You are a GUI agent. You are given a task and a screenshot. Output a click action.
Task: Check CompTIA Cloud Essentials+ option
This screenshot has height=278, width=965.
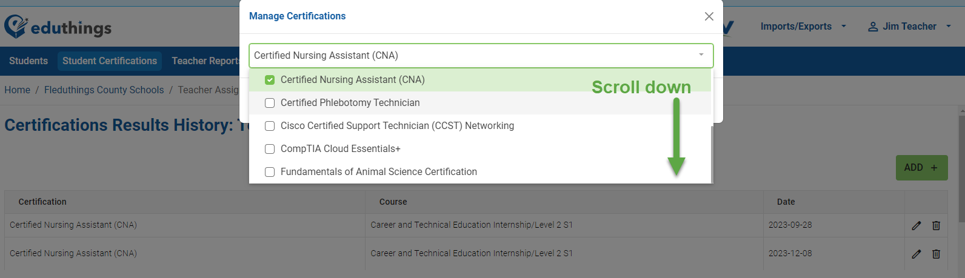click(x=270, y=149)
